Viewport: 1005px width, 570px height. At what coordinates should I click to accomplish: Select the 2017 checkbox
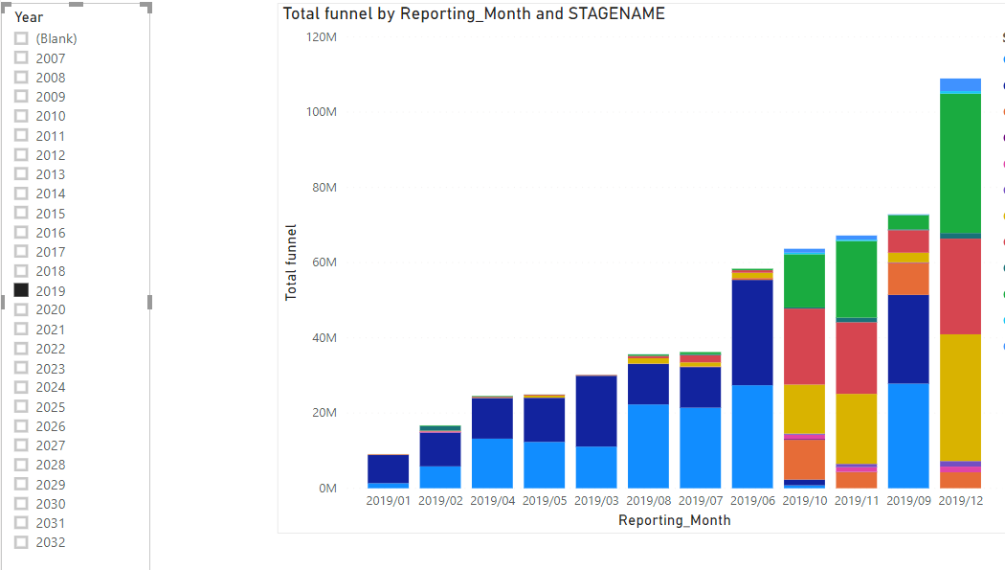point(21,251)
